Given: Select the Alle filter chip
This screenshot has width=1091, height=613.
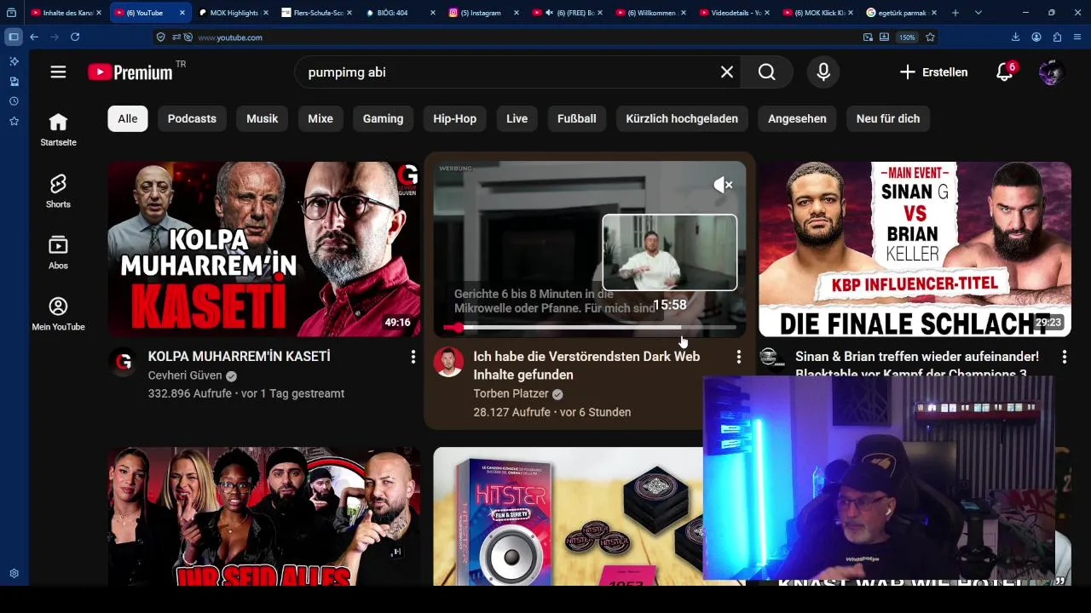Looking at the screenshot, I should tap(128, 118).
